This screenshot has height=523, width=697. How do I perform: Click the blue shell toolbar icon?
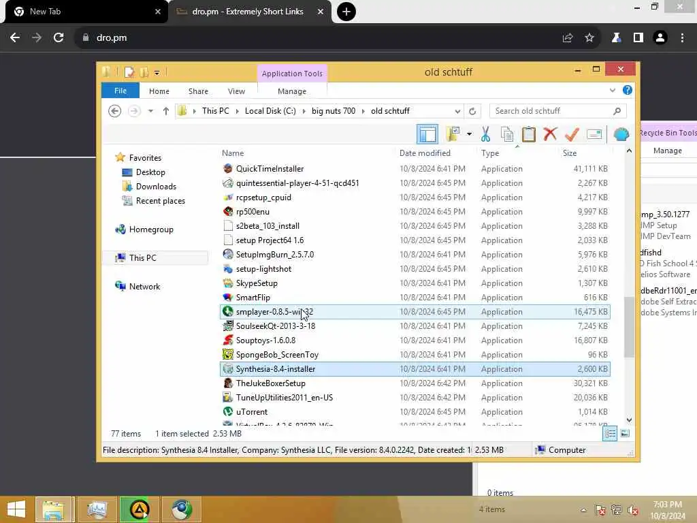pyautogui.click(x=621, y=134)
